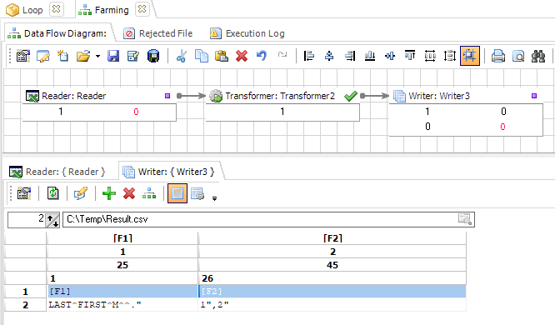Viewport: 555px width, 325px height.
Task: Make same height spacing icon
Action: coord(450,56)
